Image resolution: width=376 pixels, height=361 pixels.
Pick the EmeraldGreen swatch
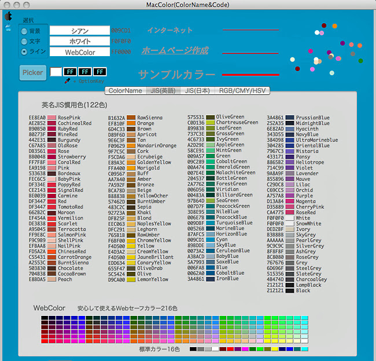(211, 167)
